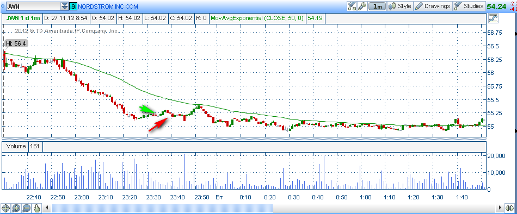Image resolution: width=517 pixels, height=214 pixels.
Task: Click the 1:00 time axis label
Action: click(x=365, y=197)
